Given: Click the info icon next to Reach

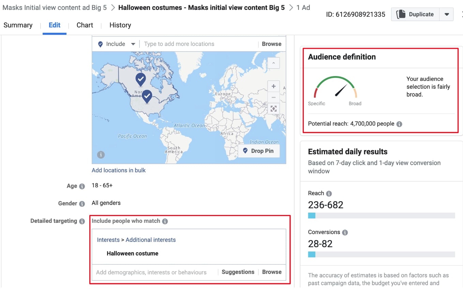Looking at the screenshot, I should point(328,193).
